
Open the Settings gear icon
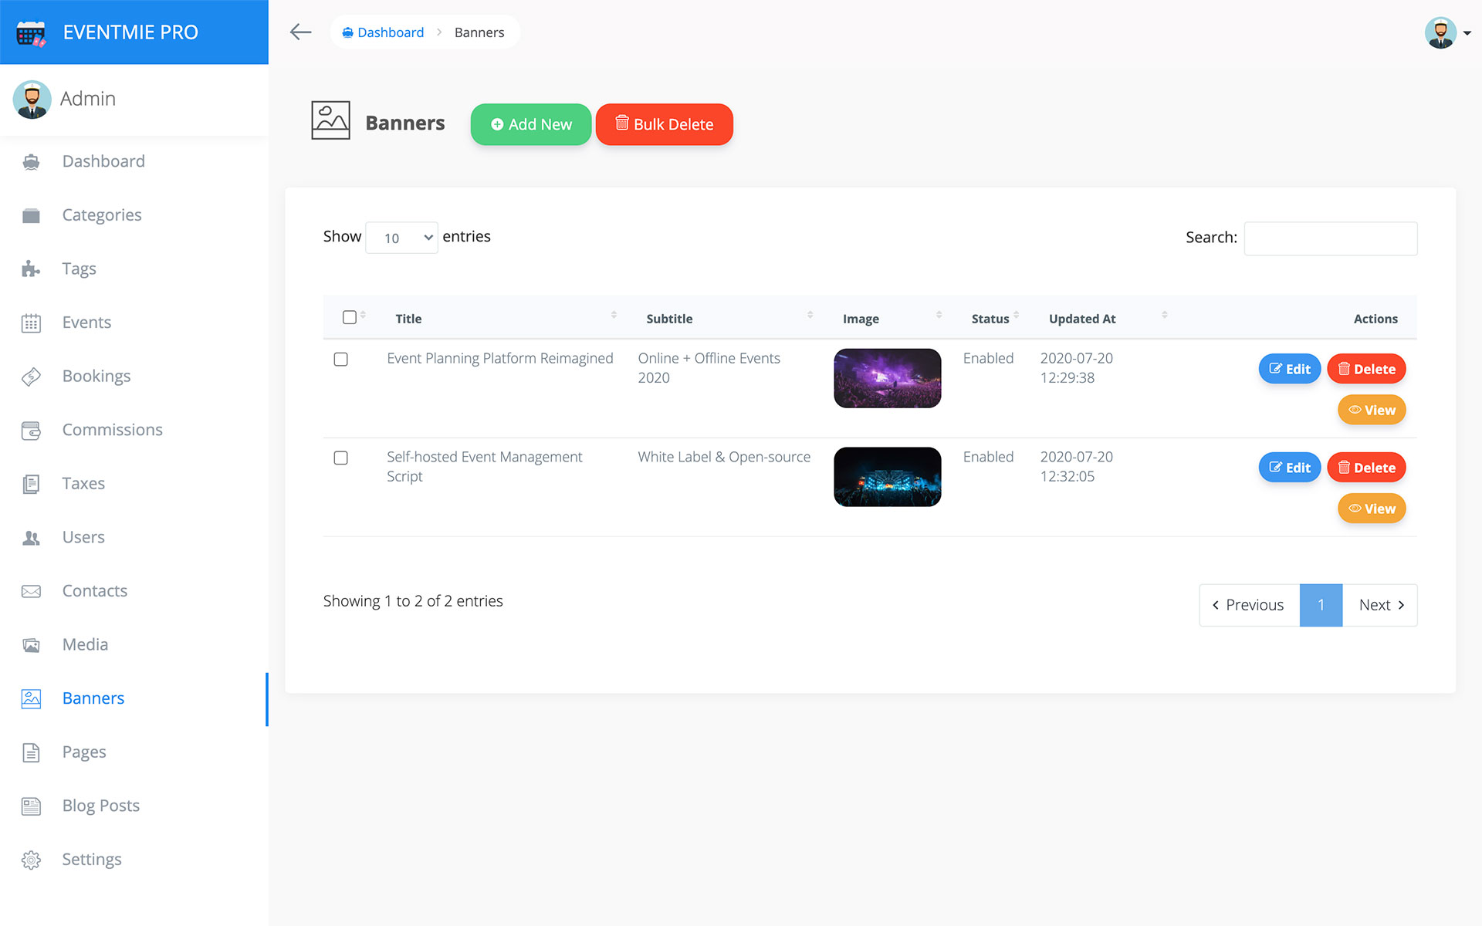[31, 860]
